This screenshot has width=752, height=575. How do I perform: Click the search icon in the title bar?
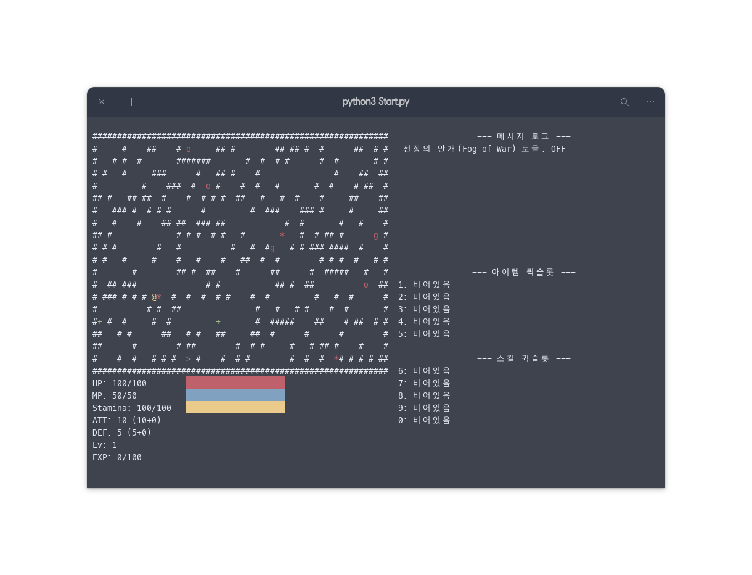624,102
